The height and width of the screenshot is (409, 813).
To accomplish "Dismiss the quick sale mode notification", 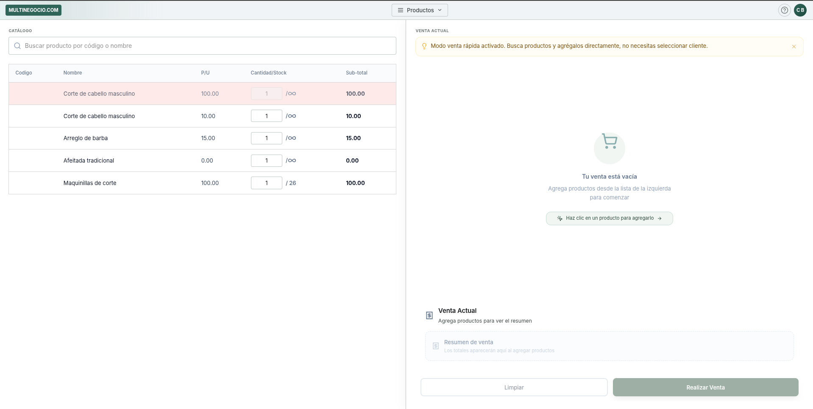I will point(794,47).
